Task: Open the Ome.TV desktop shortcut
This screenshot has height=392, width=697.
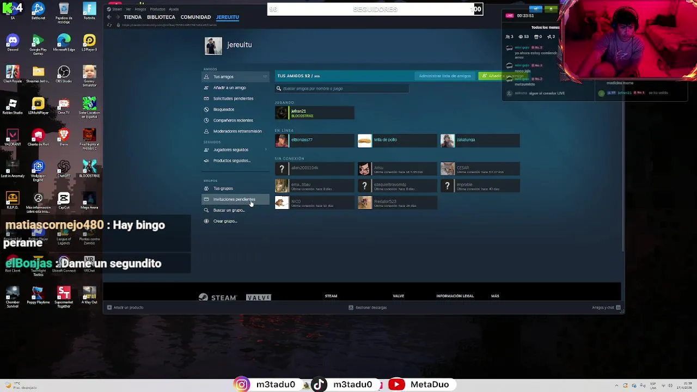Action: tap(64, 106)
